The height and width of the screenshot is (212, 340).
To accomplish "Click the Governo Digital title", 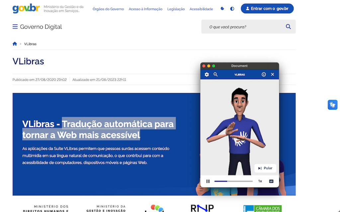I will coord(41,26).
